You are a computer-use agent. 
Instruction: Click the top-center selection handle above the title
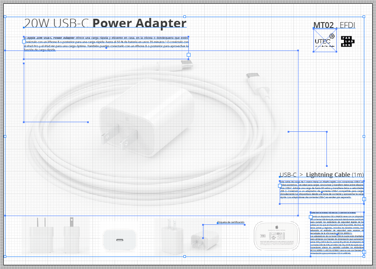pyautogui.click(x=185, y=17)
